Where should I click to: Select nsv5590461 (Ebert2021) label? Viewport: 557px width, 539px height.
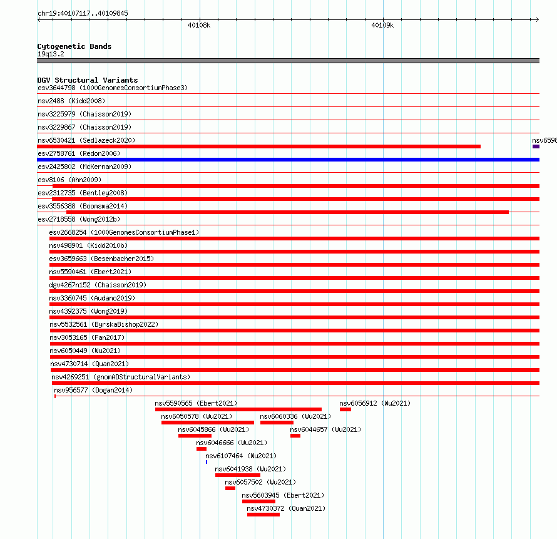tap(90, 272)
